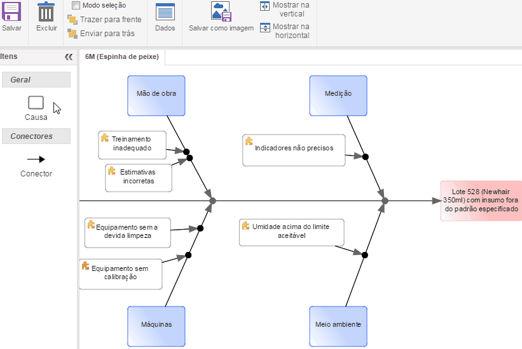Open the Dados table icon
Screen dimensions: 522x349
click(165, 12)
